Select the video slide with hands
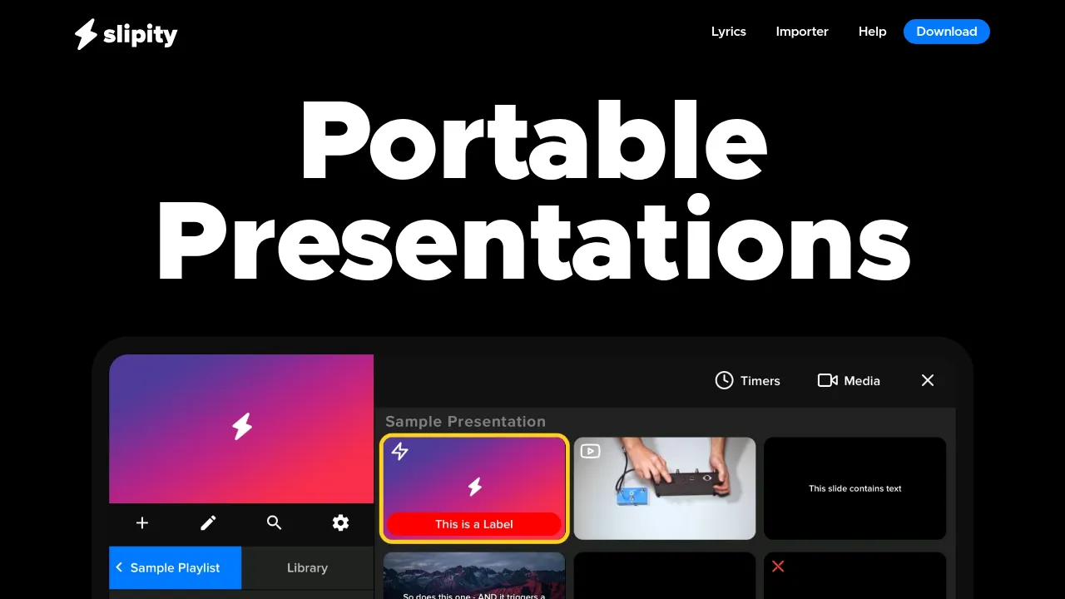Image resolution: width=1065 pixels, height=599 pixels. click(665, 488)
